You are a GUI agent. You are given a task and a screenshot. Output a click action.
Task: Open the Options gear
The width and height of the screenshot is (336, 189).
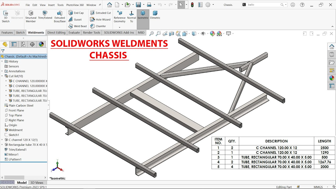208,5
